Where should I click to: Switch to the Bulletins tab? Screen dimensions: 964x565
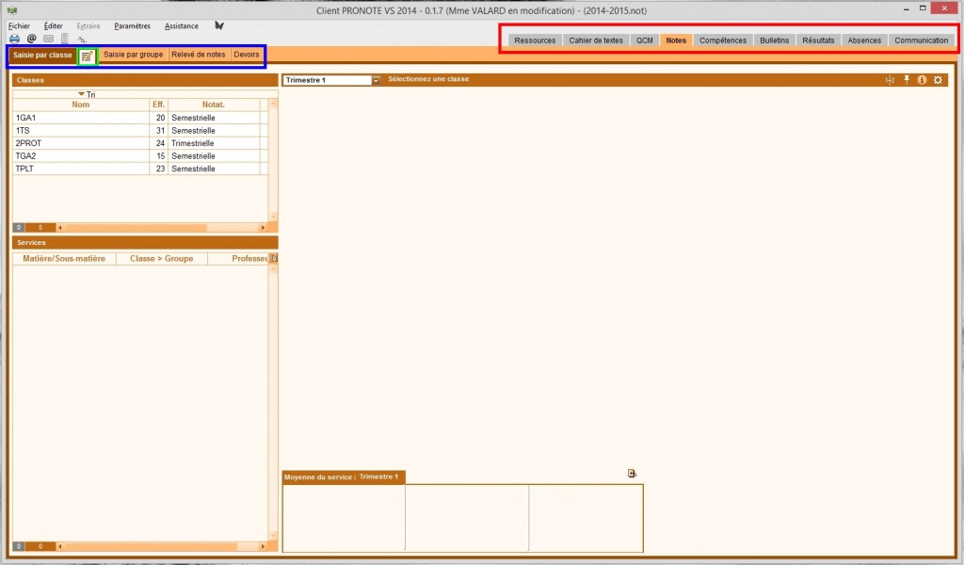pyautogui.click(x=774, y=40)
